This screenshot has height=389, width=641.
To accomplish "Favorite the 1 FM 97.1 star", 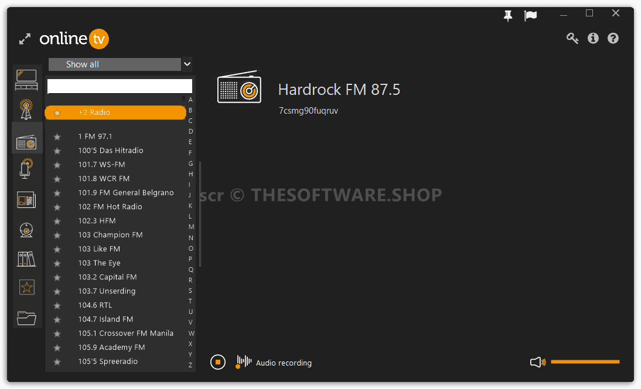I will tap(57, 137).
